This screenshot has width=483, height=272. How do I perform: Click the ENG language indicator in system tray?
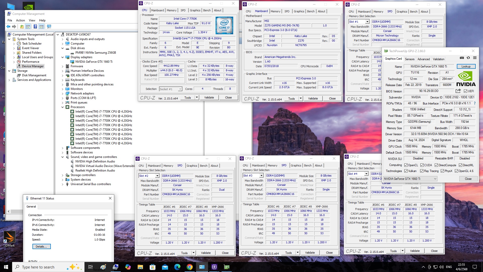pyautogui.click(x=449, y=267)
